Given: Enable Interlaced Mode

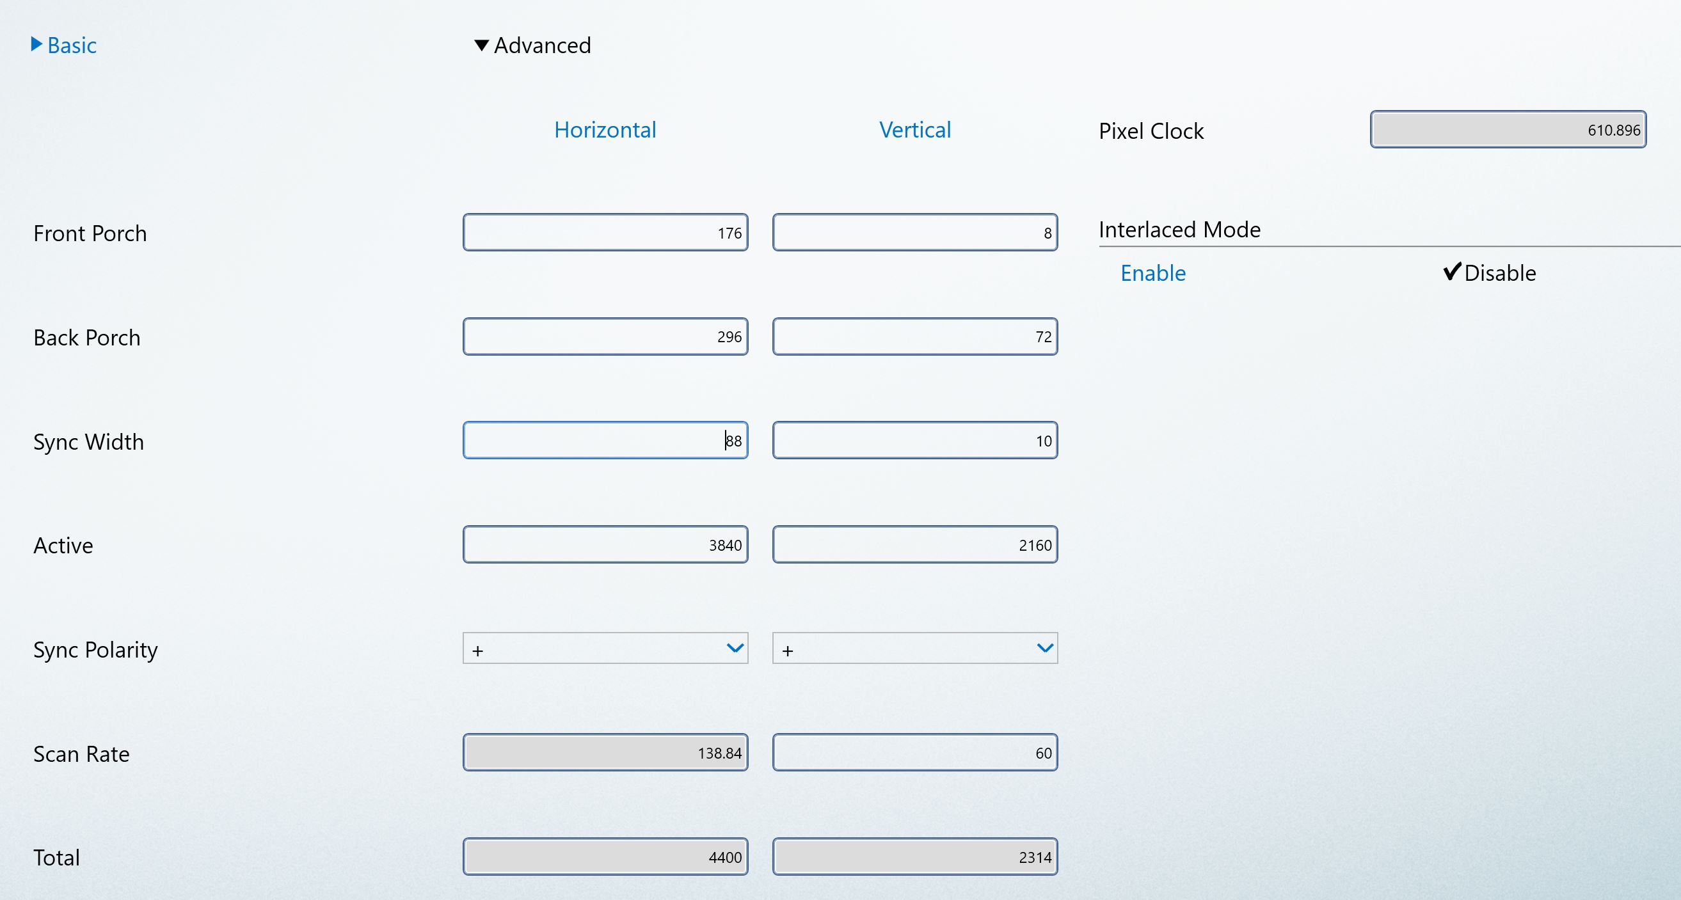Looking at the screenshot, I should tap(1152, 272).
